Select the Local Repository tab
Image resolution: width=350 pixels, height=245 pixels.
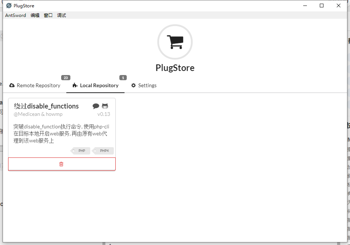coord(98,85)
